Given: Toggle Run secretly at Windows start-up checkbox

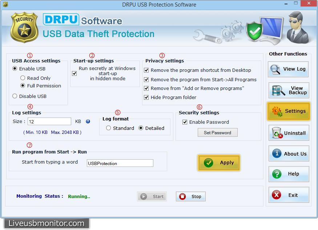Looking at the screenshot, I should point(75,73).
